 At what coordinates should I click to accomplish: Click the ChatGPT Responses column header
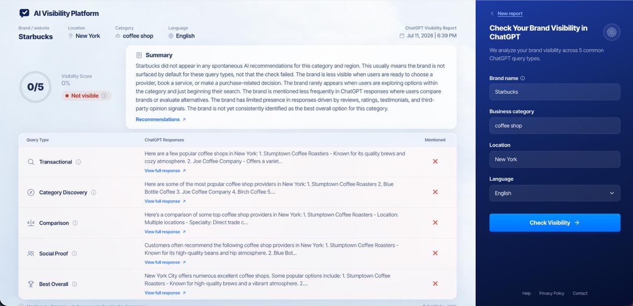click(164, 140)
